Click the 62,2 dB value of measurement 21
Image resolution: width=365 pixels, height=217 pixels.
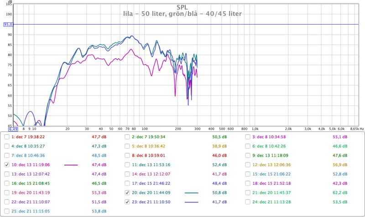340,192
